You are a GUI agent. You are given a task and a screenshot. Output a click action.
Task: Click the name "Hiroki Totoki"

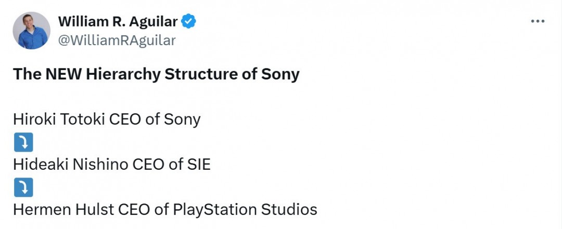pyautogui.click(x=59, y=119)
